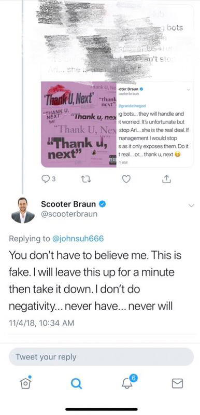The image size is (200, 415).
Task: Focus the Tweet your reply field
Action: coord(101,356)
